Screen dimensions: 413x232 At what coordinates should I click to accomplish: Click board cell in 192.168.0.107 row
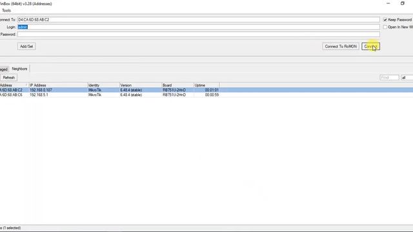coord(174,90)
